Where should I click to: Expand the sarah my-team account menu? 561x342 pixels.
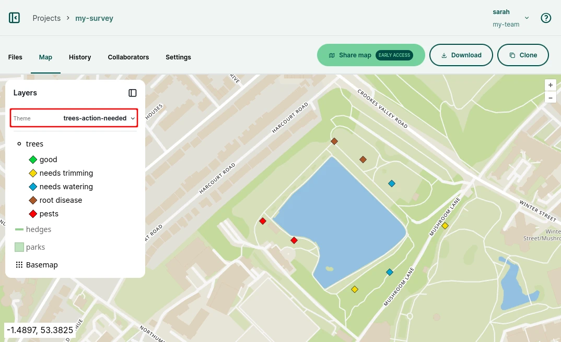tap(510, 18)
